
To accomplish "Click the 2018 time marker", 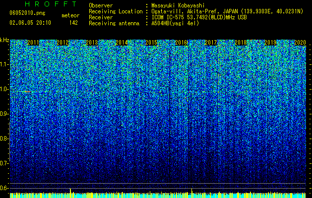I will tap(241, 43).
